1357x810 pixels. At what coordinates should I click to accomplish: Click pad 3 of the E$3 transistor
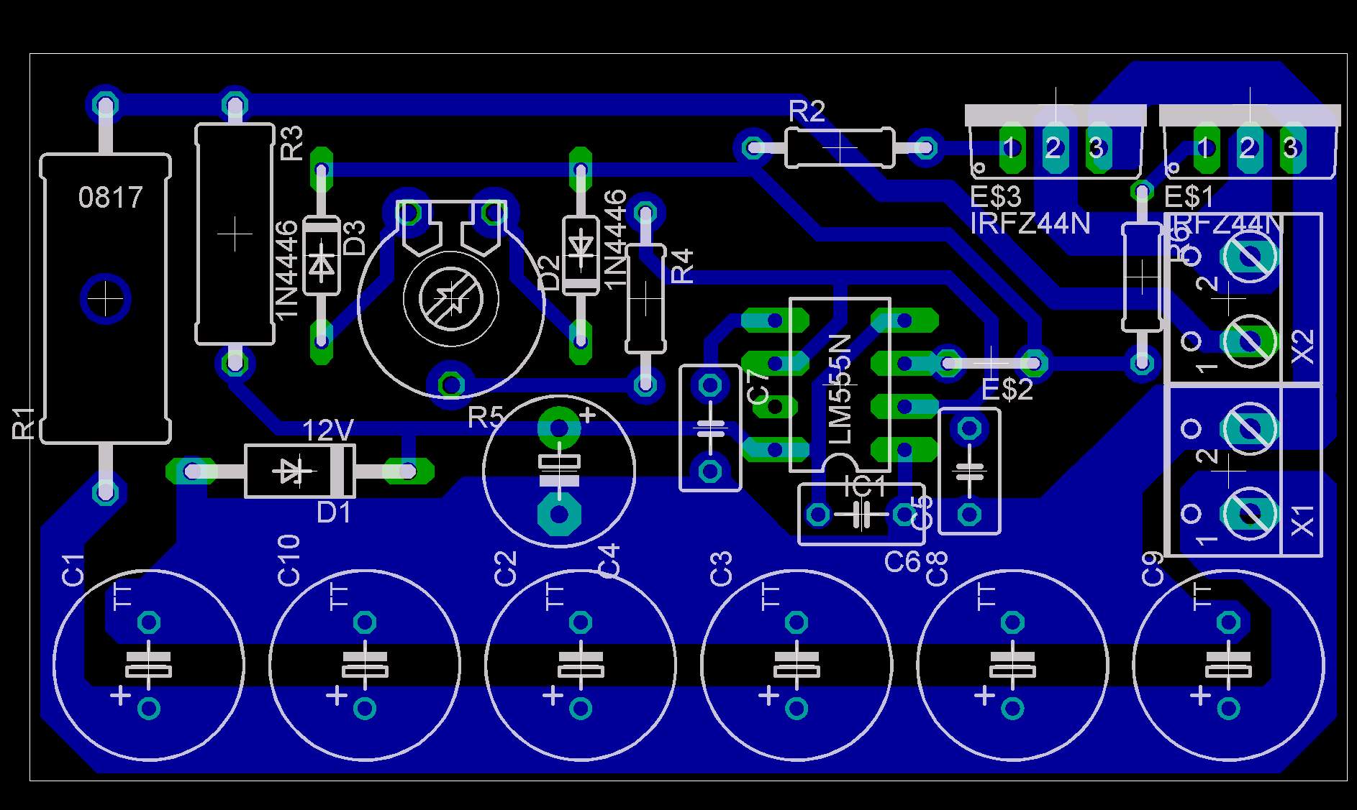(x=1097, y=148)
